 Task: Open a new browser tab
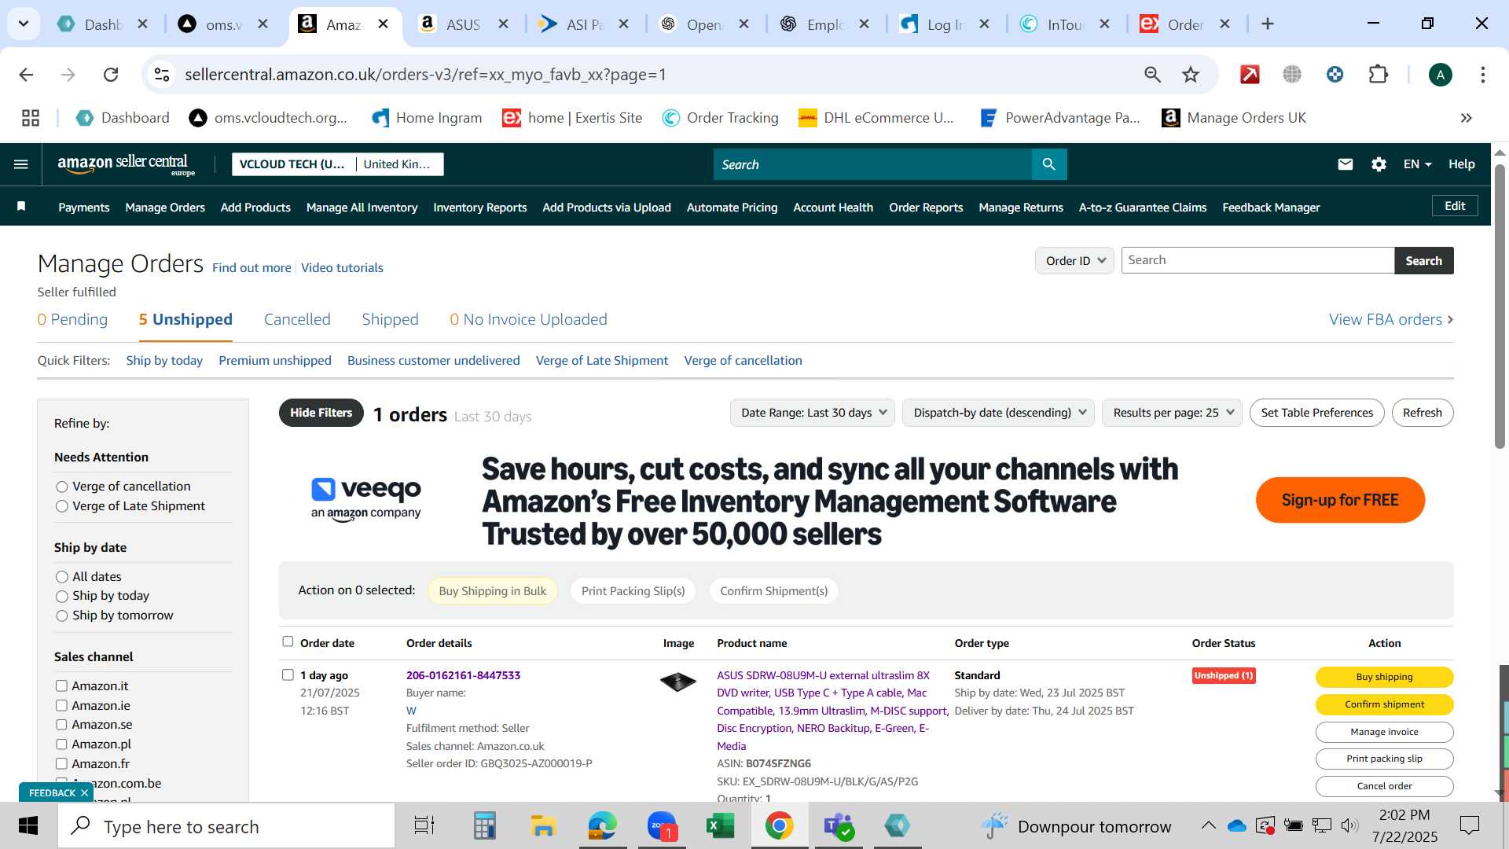click(1267, 24)
